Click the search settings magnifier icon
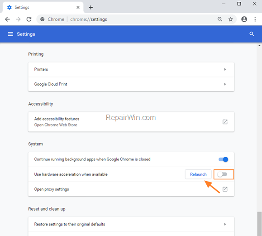 [x=252, y=34]
